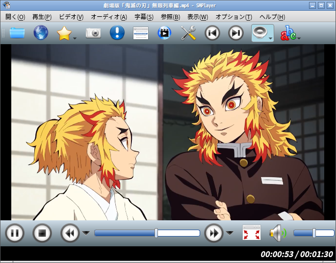
Task: Open the ビデオ(V) menu
Action: pos(71,17)
